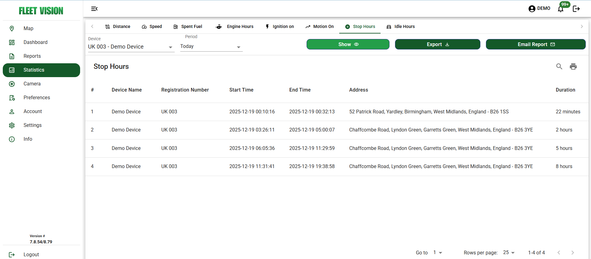
Task: Open Settings from the sidebar
Action: (32, 125)
